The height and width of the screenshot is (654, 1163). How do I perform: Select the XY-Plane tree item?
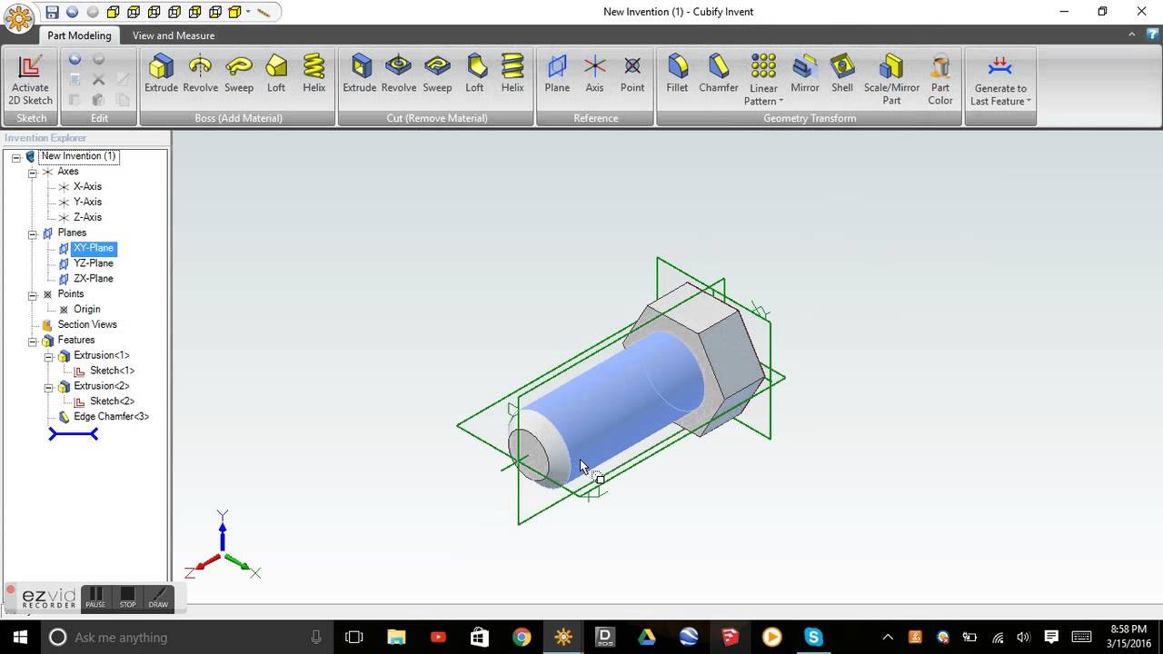pyautogui.click(x=94, y=248)
